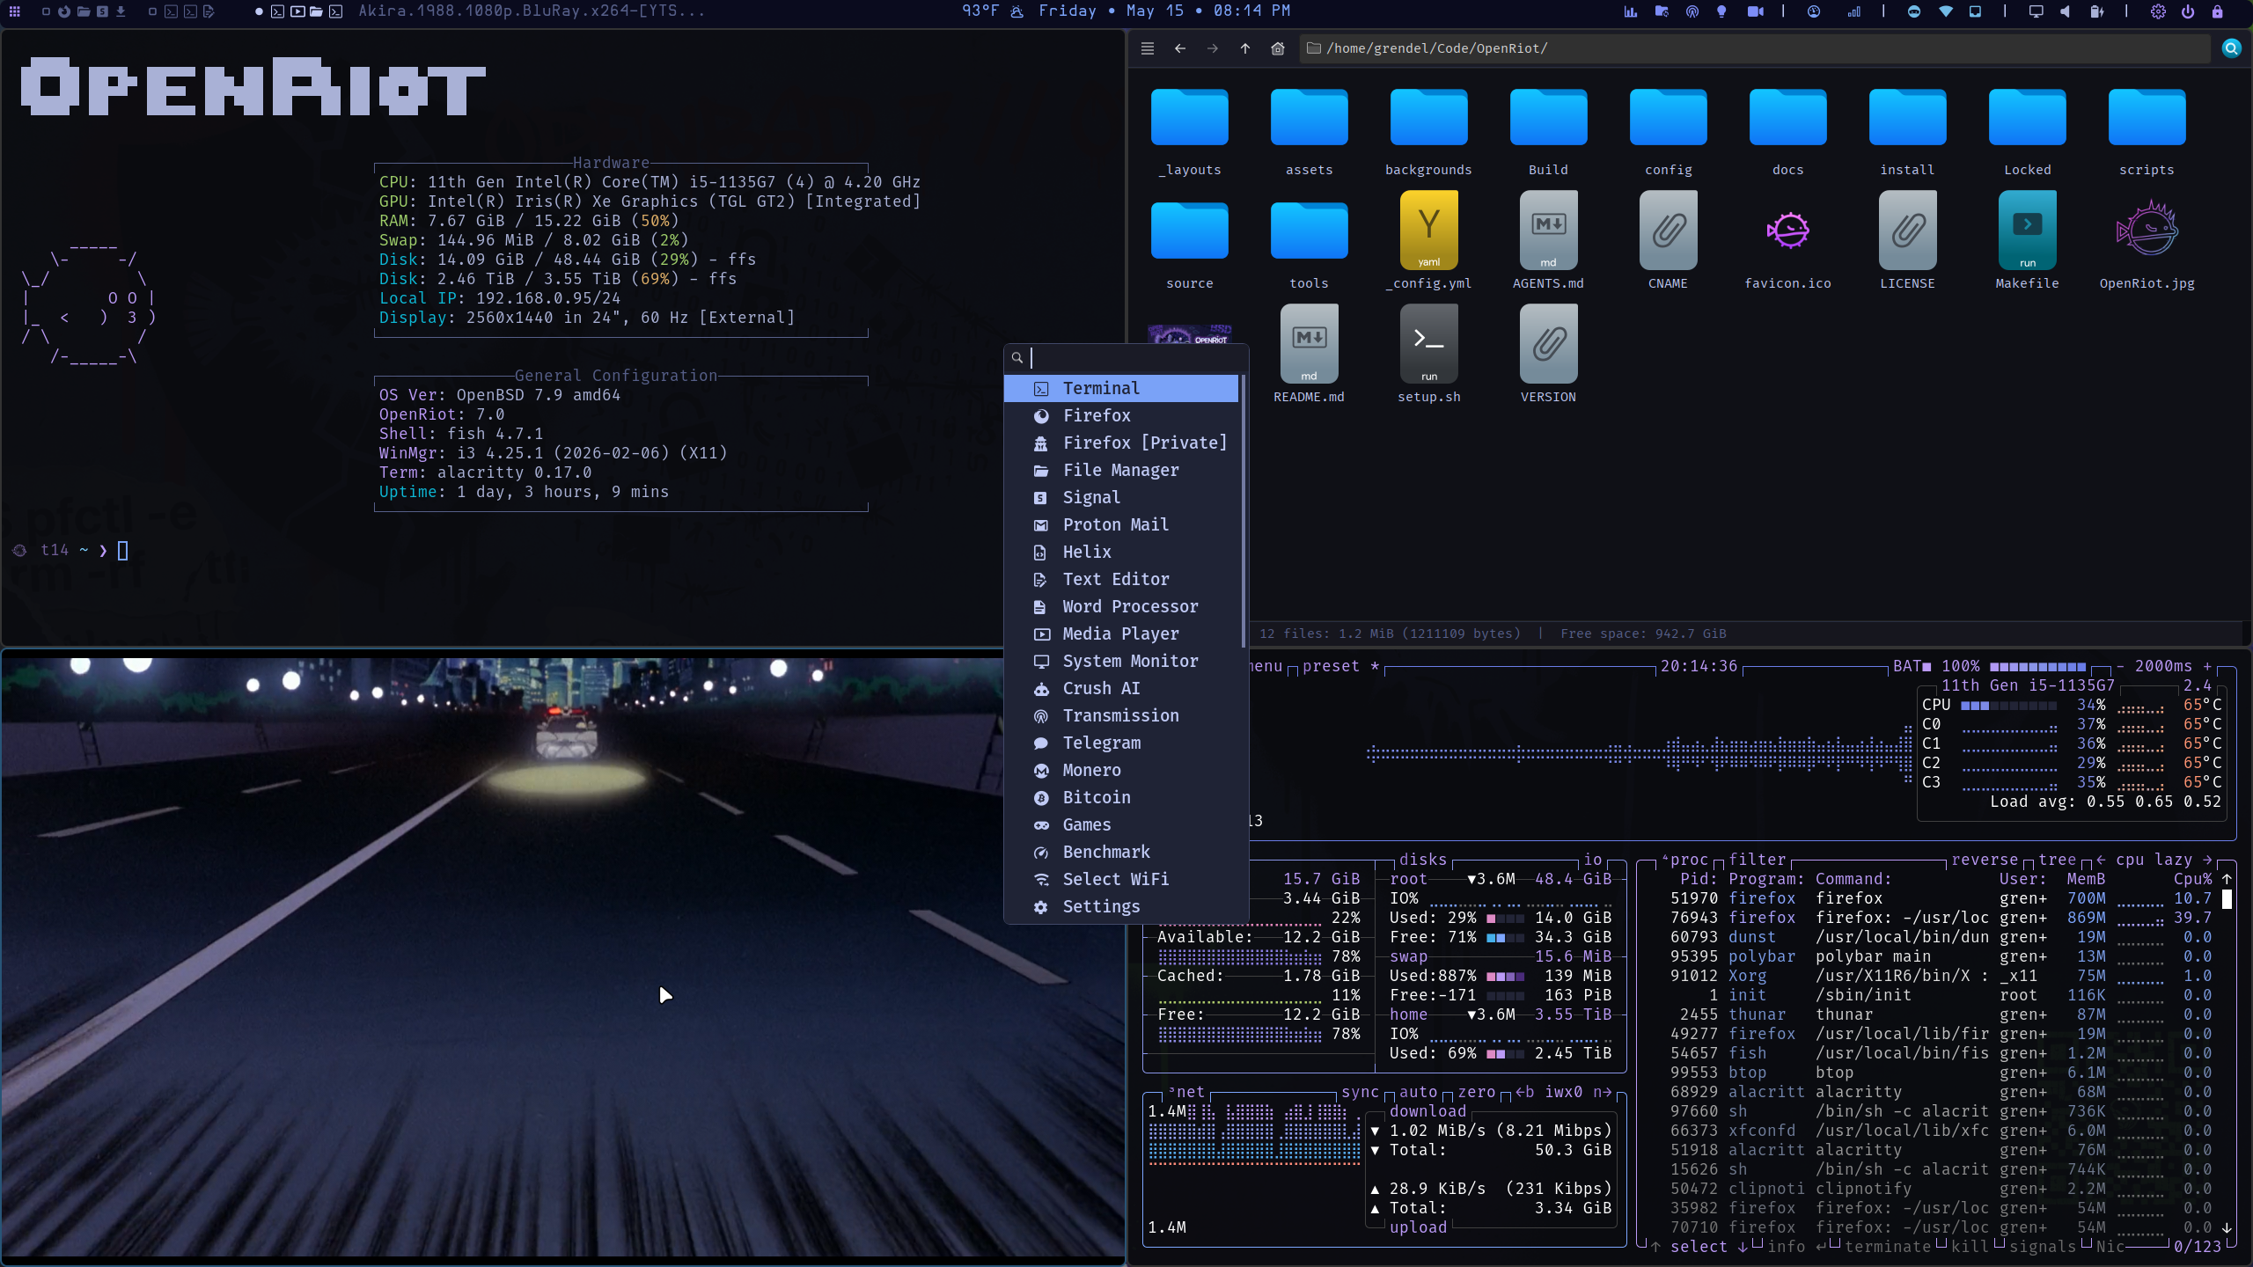Click the video camera icon in polybar
2253x1267 pixels.
[x=1755, y=11]
